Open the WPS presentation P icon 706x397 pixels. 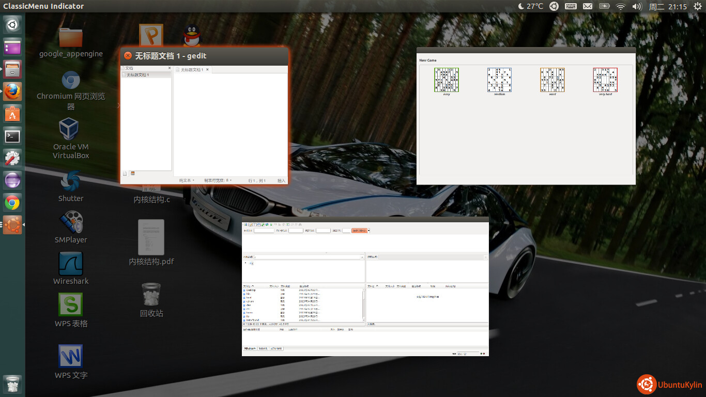coord(151,36)
